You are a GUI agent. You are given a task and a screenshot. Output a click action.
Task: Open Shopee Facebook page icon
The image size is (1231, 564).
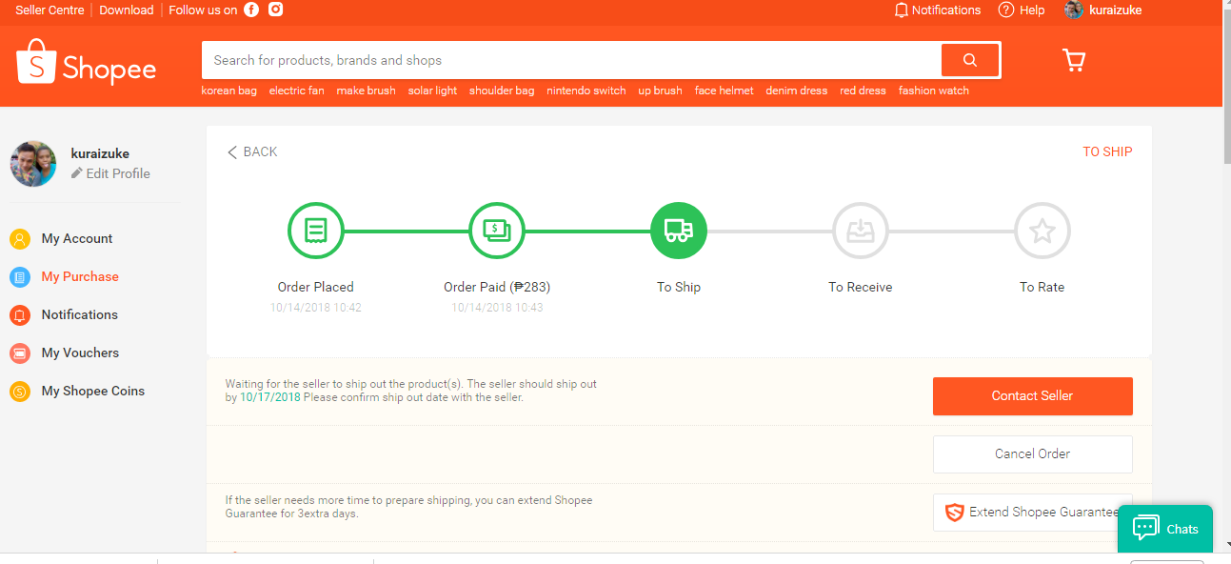[x=251, y=10]
